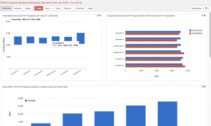This screenshot has width=211, height=126.
Task: Toggle the TWOWEEKS legend swatch
Action: pyautogui.click(x=190, y=33)
